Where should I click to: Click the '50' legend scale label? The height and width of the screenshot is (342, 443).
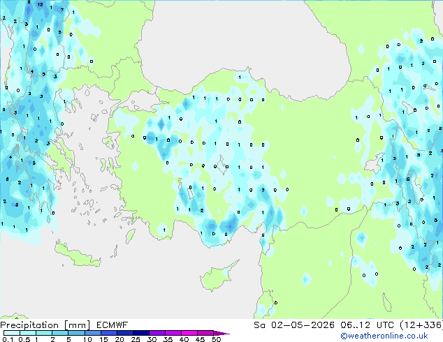point(216,339)
